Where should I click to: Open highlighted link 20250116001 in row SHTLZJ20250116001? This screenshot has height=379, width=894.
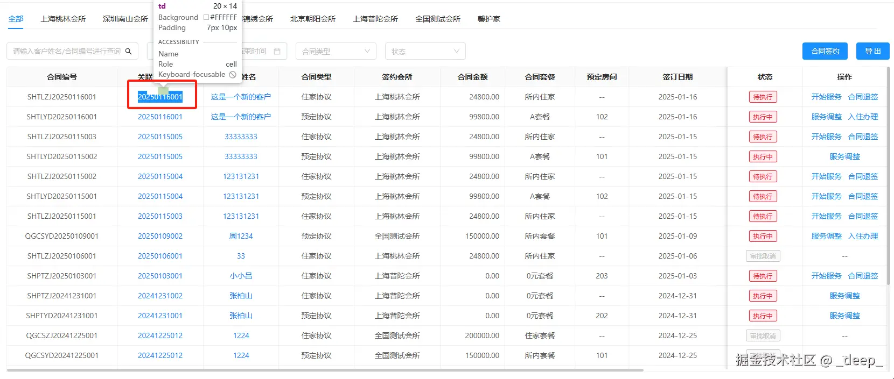click(160, 97)
